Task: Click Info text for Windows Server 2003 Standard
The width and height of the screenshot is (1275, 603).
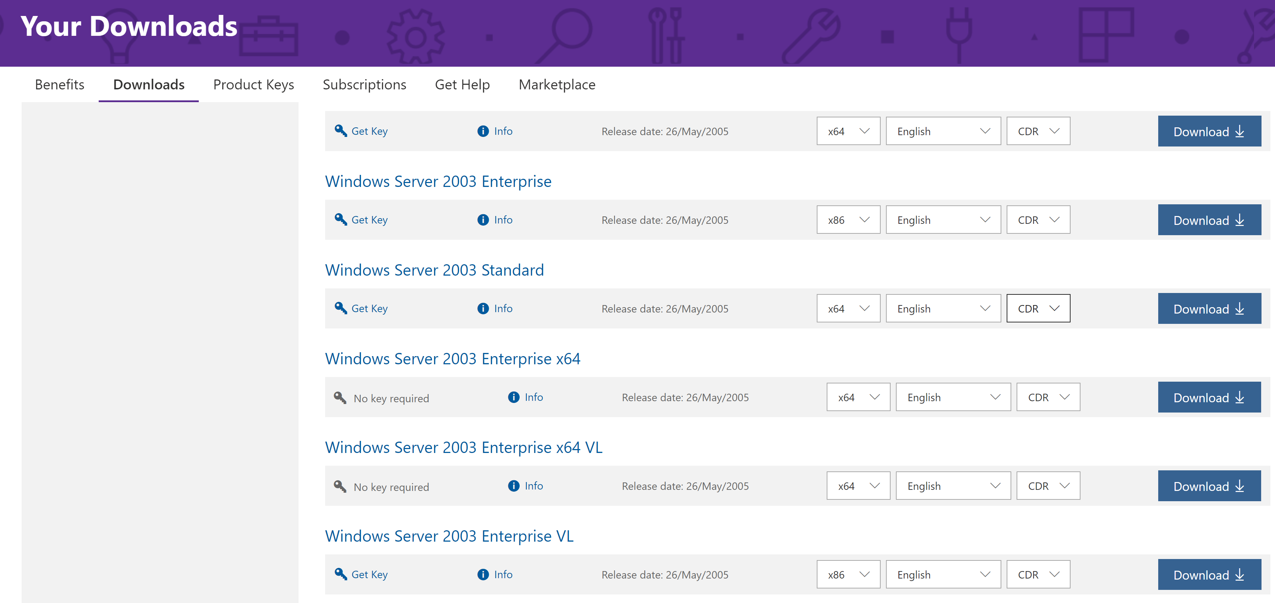Action: (x=503, y=308)
